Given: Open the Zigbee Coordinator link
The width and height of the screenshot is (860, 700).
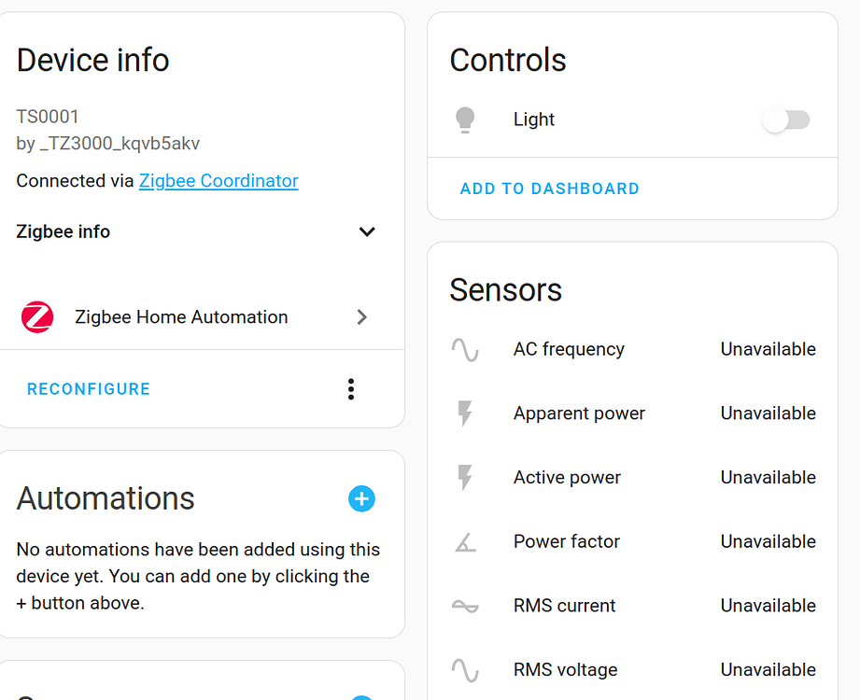Looking at the screenshot, I should (x=219, y=180).
